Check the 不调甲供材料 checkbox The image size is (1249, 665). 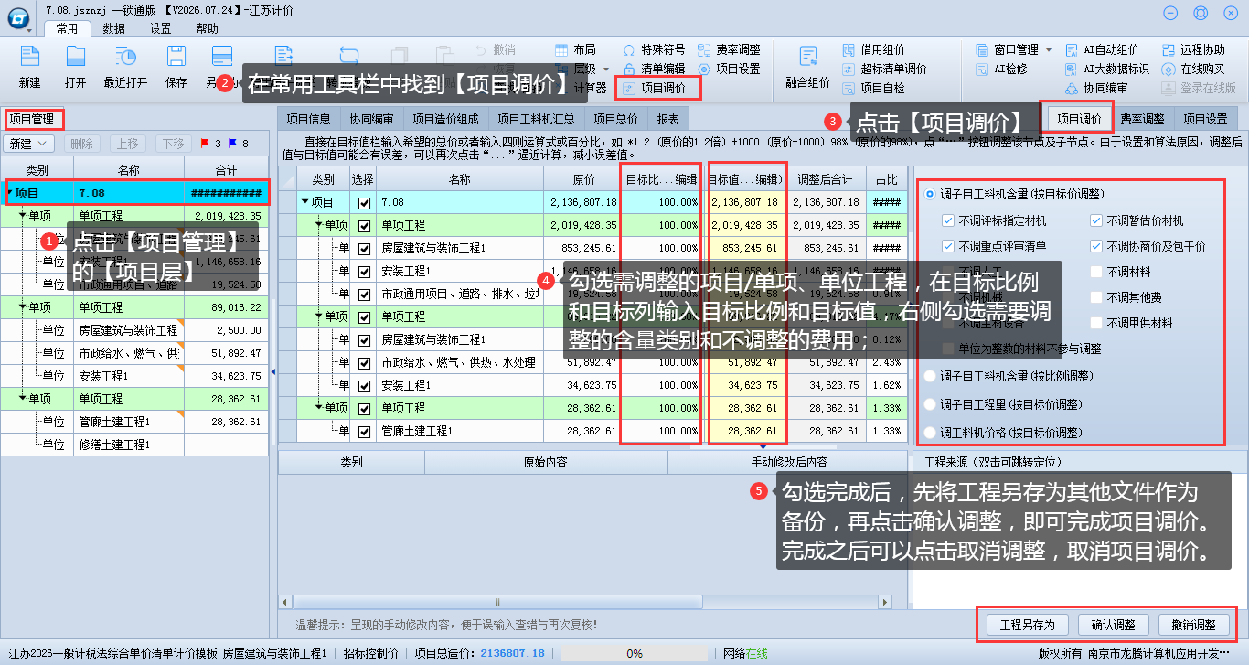pyautogui.click(x=1096, y=323)
